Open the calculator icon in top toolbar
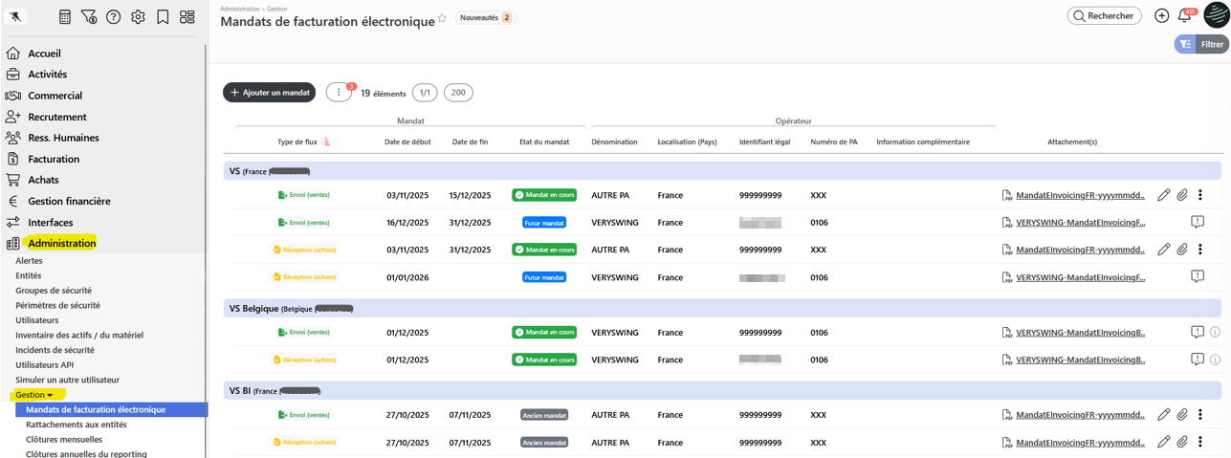1231x458 pixels. (x=65, y=17)
